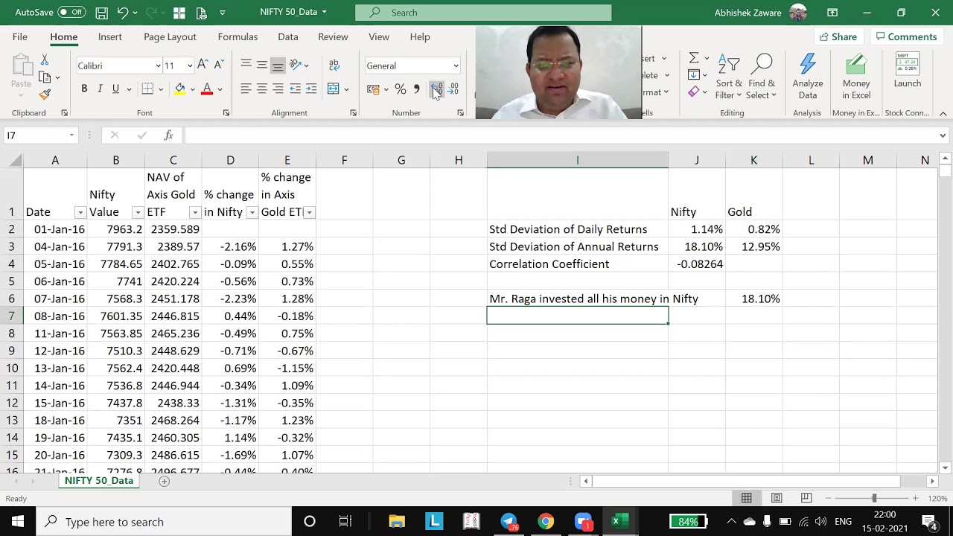Toggle AutoSave switch
The image size is (953, 536).
tap(71, 13)
